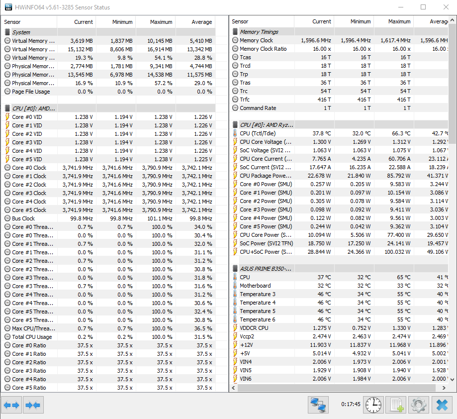Select the CPU Core Voltage row
Screen dimensions: 457x419
(x=340, y=142)
